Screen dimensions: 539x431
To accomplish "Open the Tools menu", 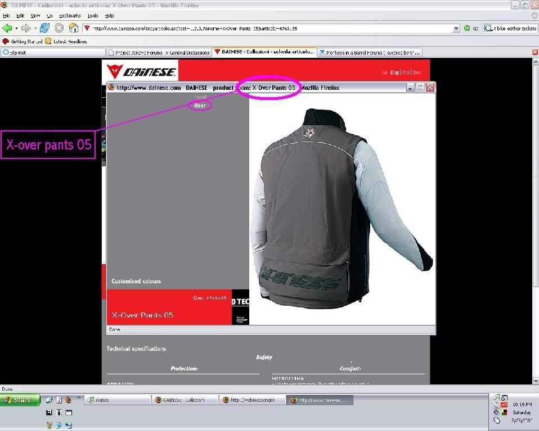I will coord(92,16).
